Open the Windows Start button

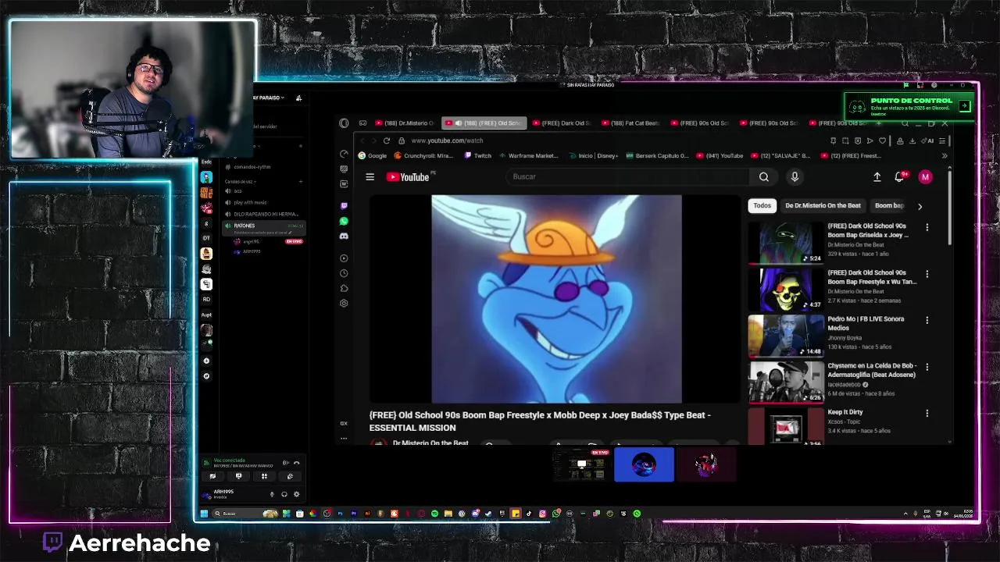(204, 514)
